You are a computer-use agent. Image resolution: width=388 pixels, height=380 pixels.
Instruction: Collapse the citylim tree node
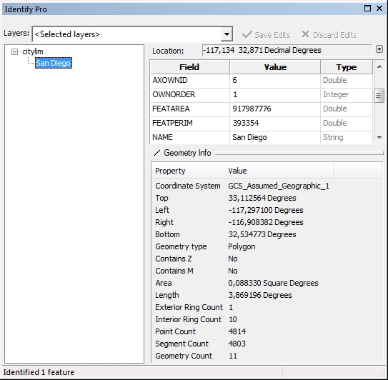pyautogui.click(x=14, y=51)
